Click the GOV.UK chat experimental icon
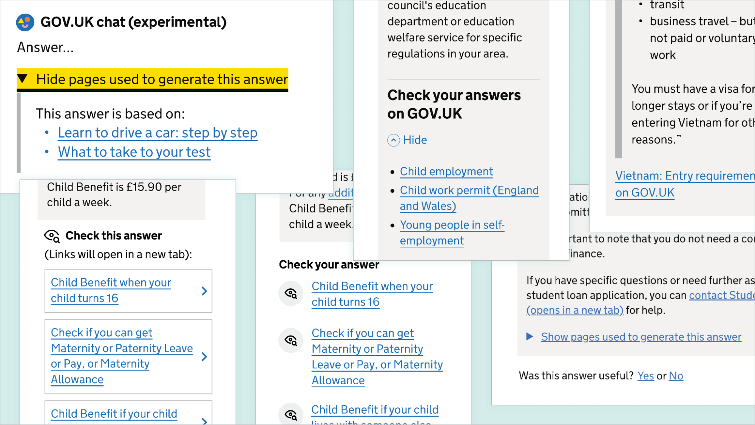 click(25, 22)
